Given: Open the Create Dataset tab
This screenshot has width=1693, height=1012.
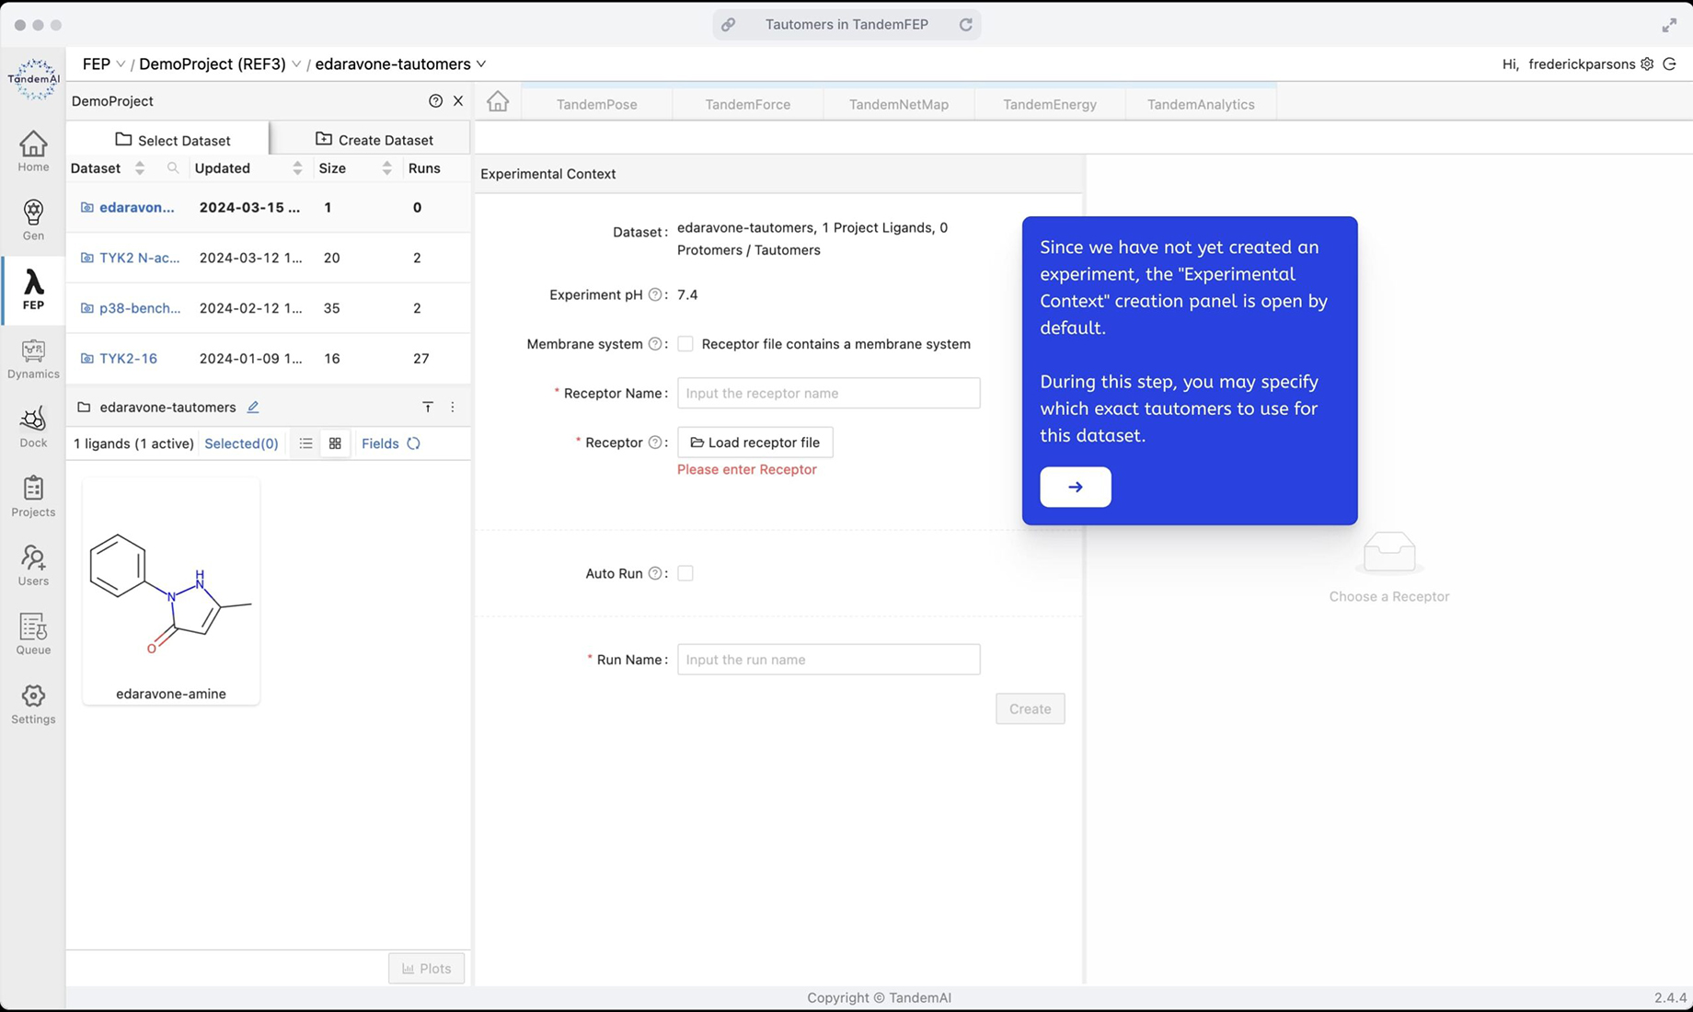Looking at the screenshot, I should 374,140.
